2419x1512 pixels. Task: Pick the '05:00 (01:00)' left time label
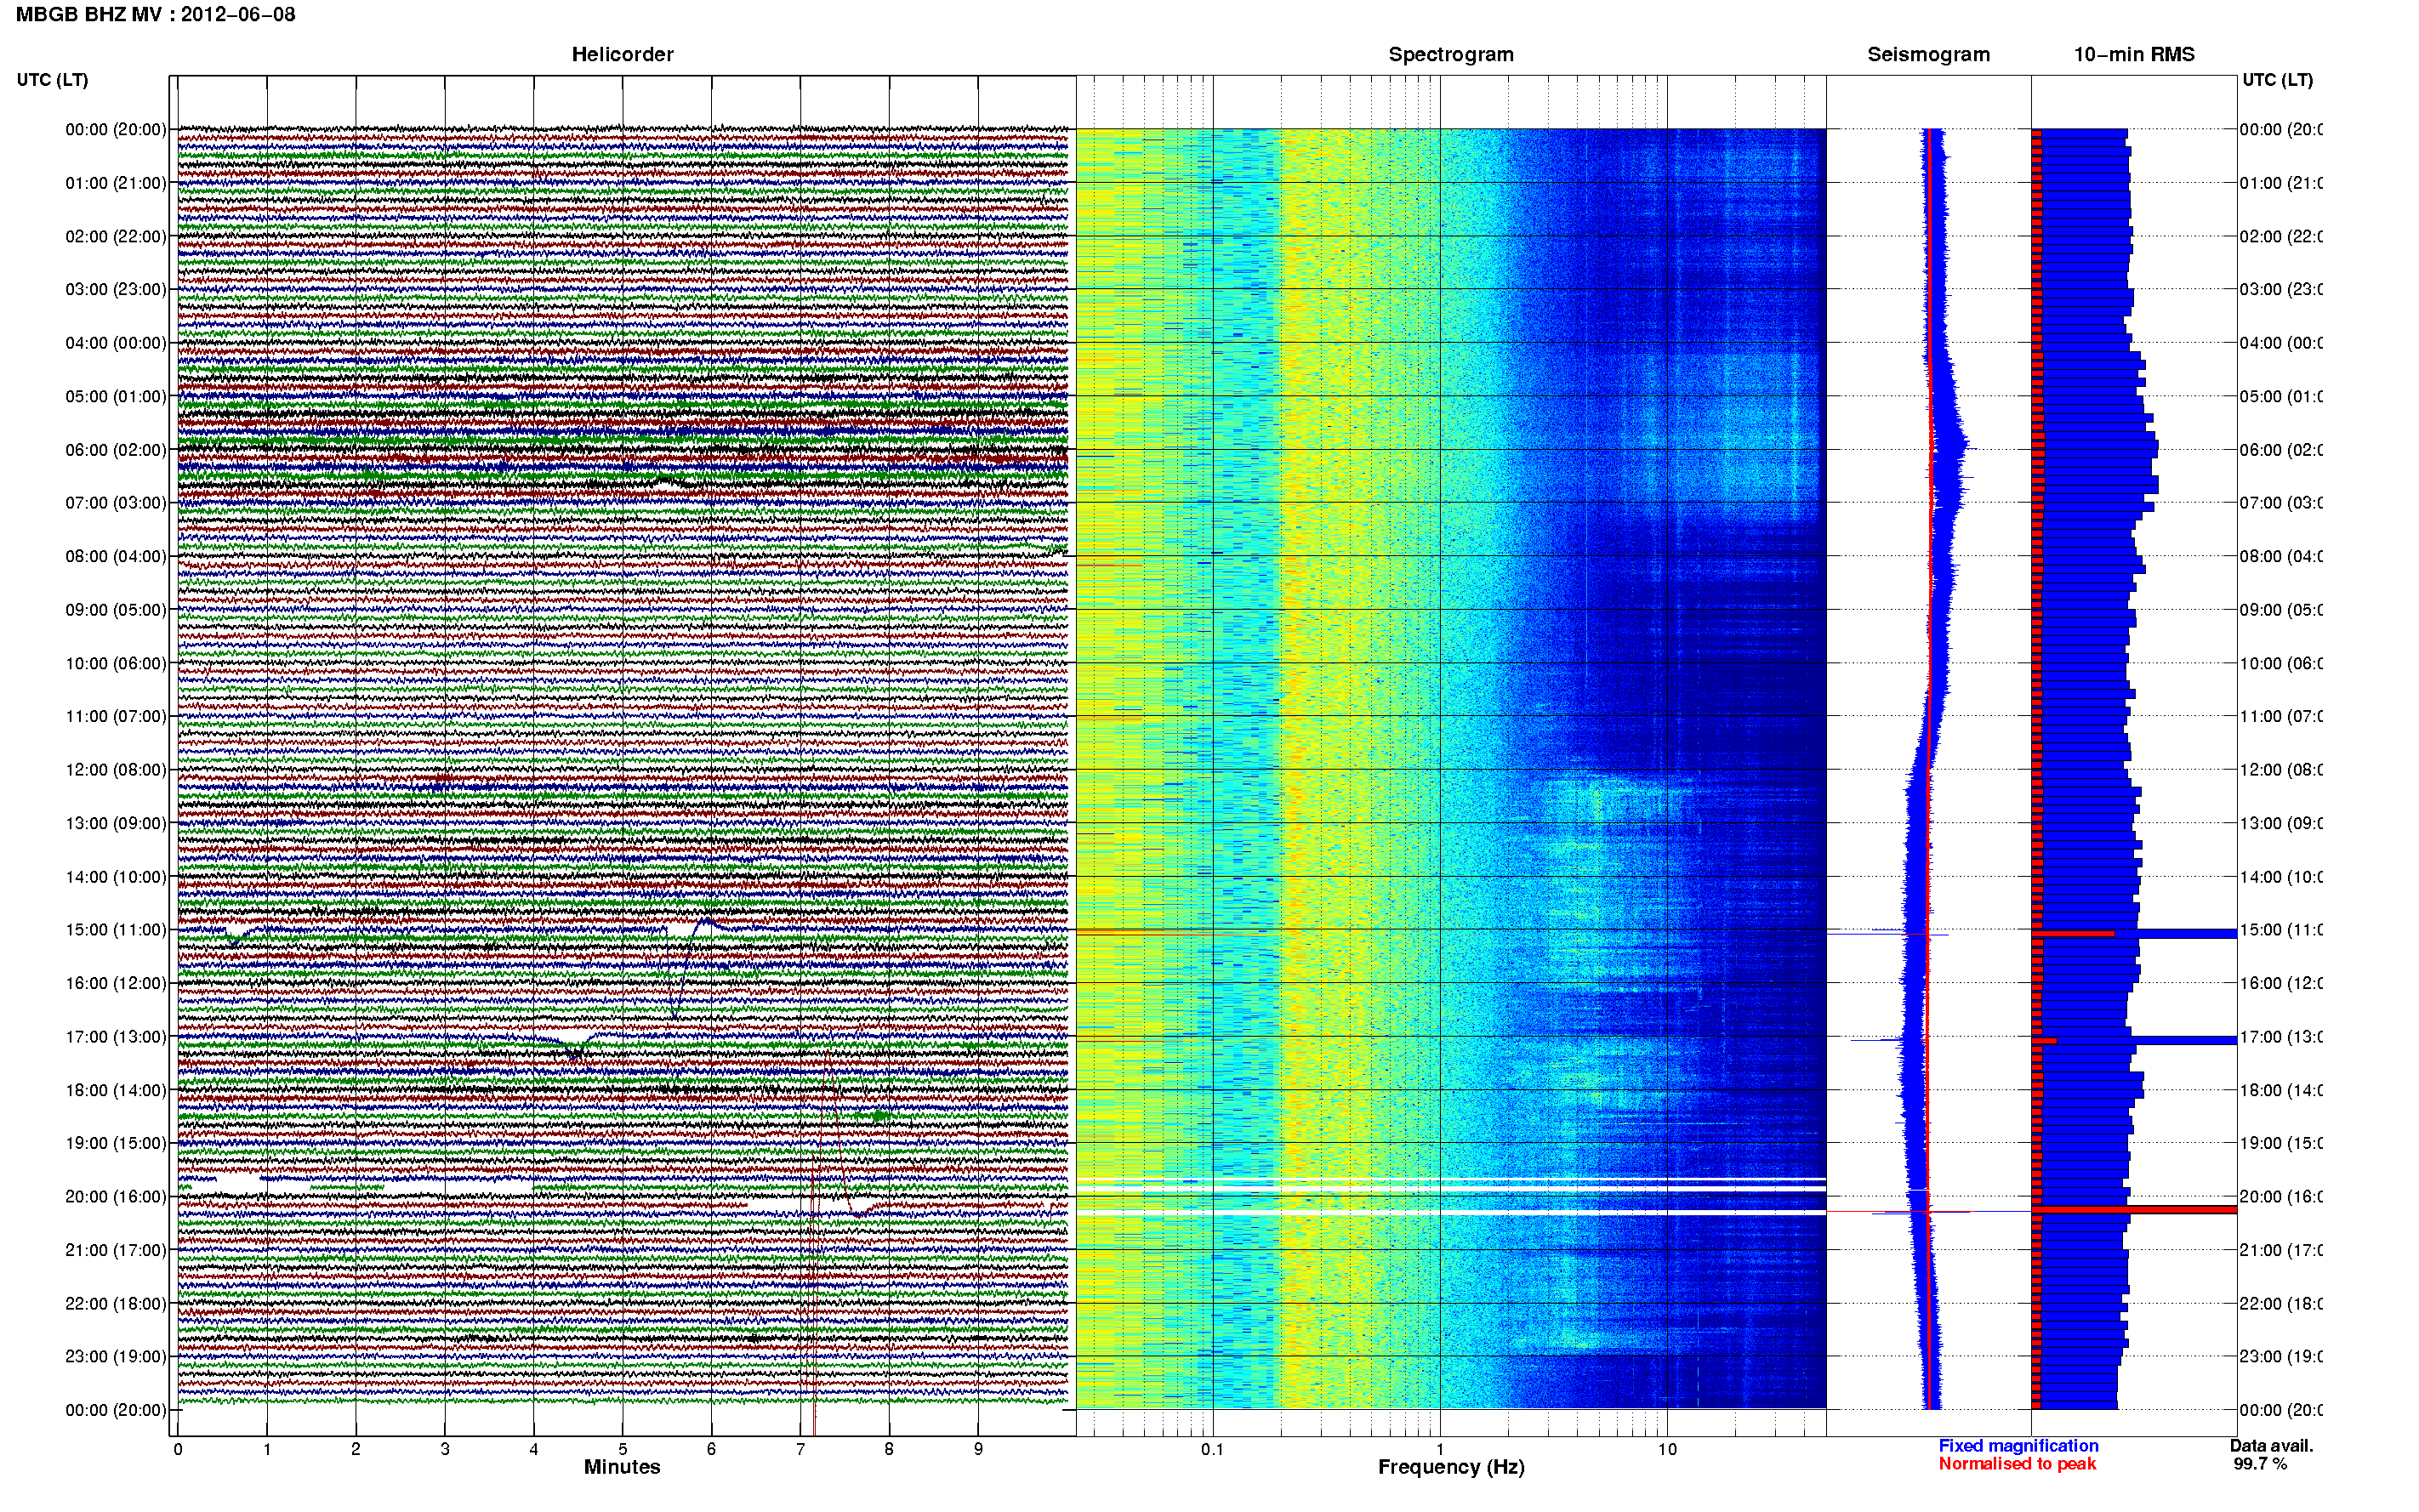pos(116,396)
